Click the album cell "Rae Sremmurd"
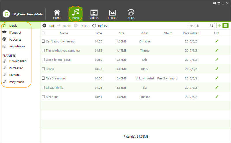This screenshot has height=143, width=231. (167, 78)
